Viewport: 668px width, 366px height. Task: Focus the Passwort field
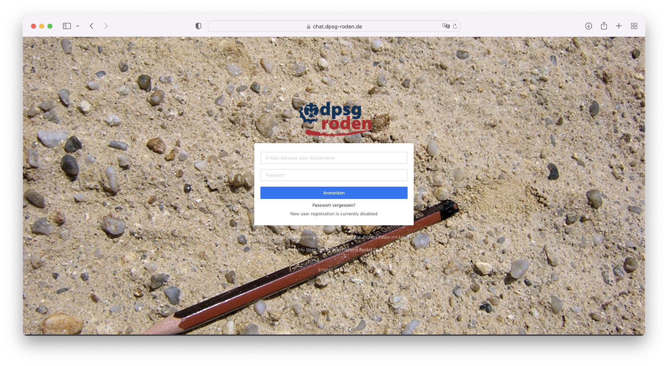click(334, 175)
